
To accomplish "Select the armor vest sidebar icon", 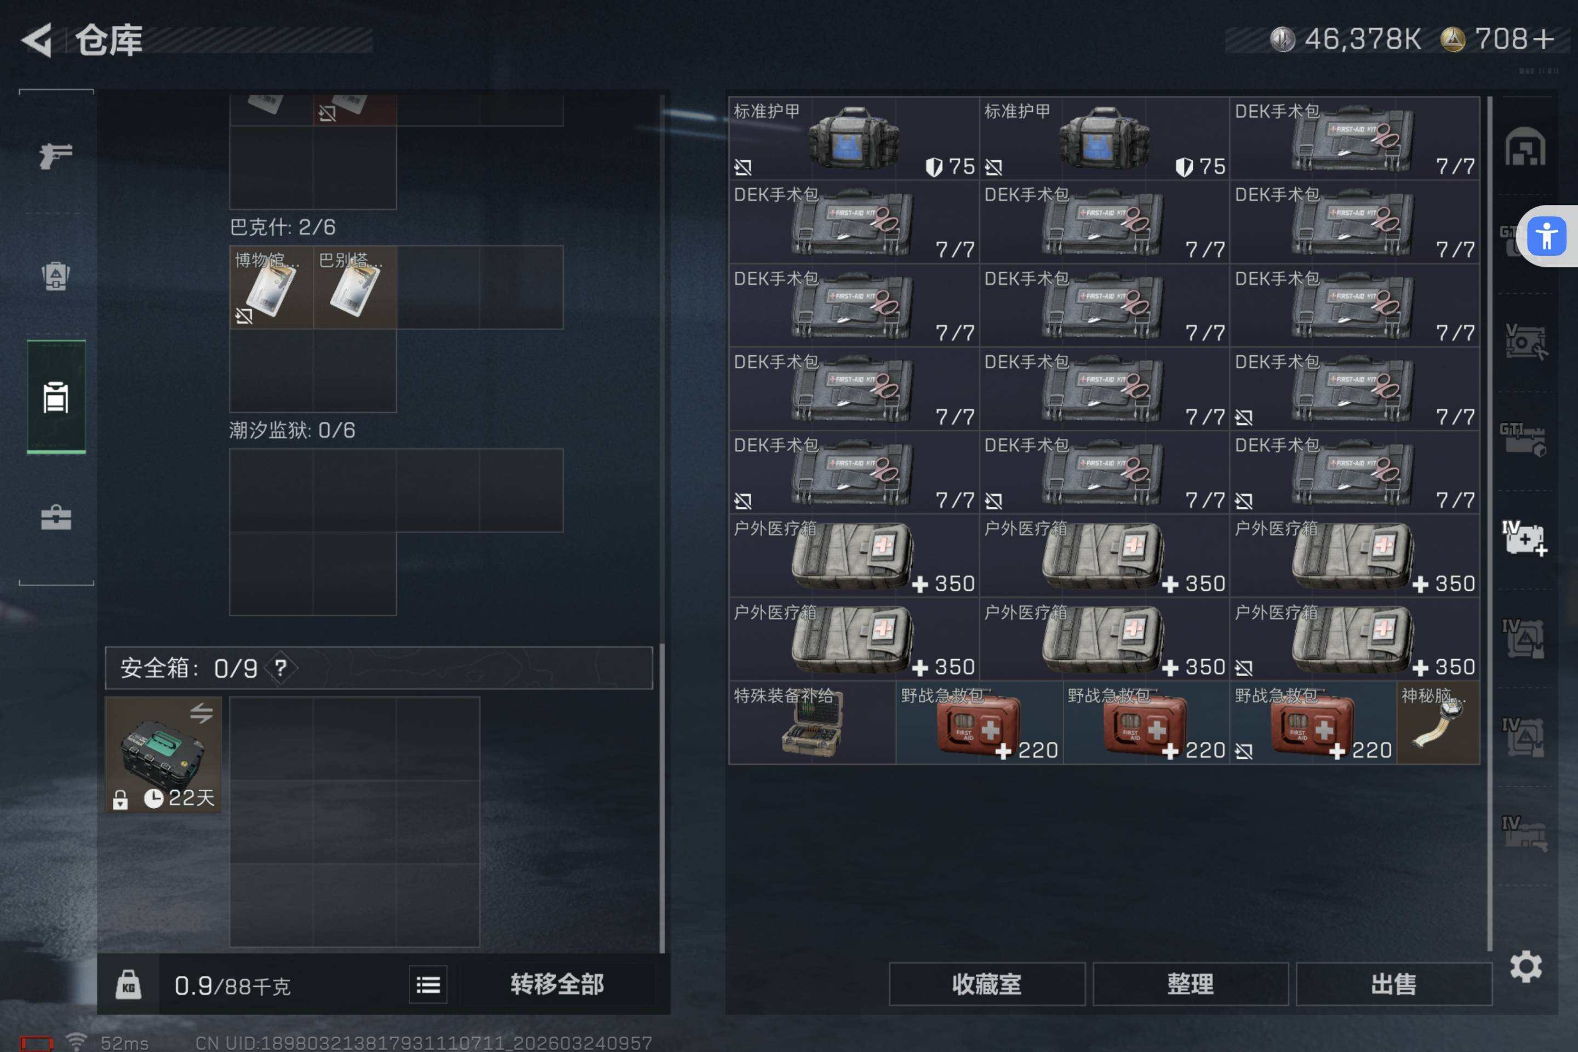I will [x=56, y=275].
